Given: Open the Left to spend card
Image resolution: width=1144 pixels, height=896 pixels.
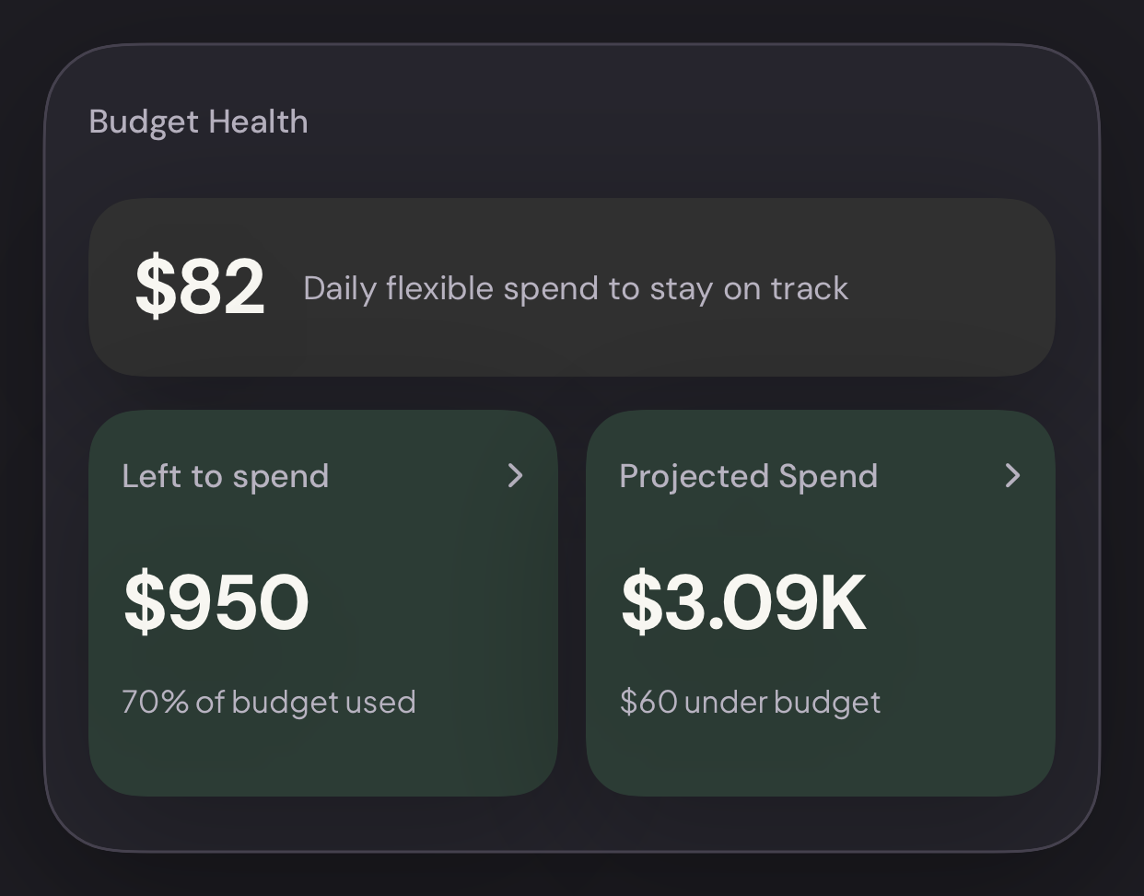Looking at the screenshot, I should click(x=323, y=603).
